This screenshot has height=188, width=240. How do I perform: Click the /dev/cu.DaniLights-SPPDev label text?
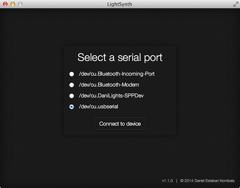tap(111, 96)
